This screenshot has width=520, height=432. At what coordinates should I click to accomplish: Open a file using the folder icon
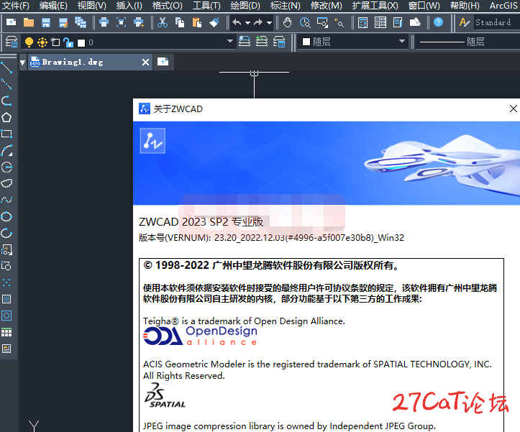pos(29,22)
